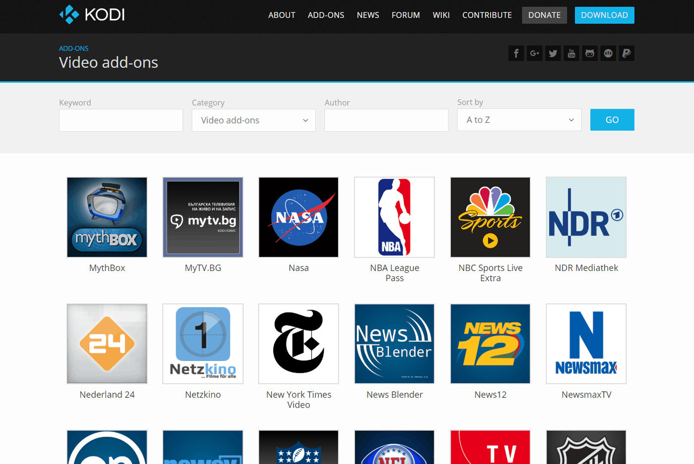This screenshot has width=694, height=464.
Task: Open the WIKI navigation item
Action: point(441,15)
